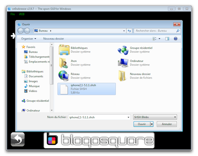The height and width of the screenshot is (156, 198).
Task: Select Bureau in the sidebar
Action: [x=33, y=52]
